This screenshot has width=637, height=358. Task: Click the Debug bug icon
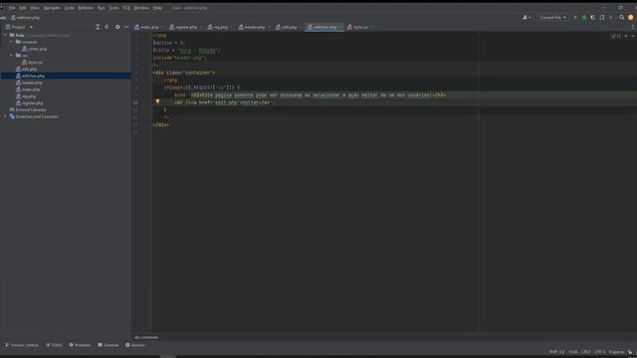click(x=584, y=18)
